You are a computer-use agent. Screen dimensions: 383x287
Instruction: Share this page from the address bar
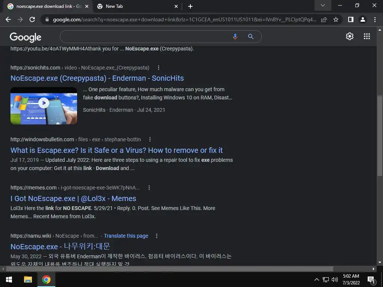click(x=324, y=19)
